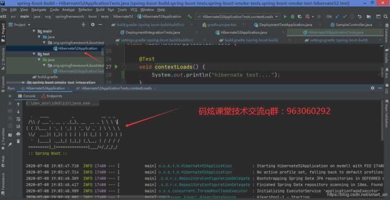Screen dimensions: 390x200
Task: Toggle scroll to end in the console
Action: tap(18, 127)
